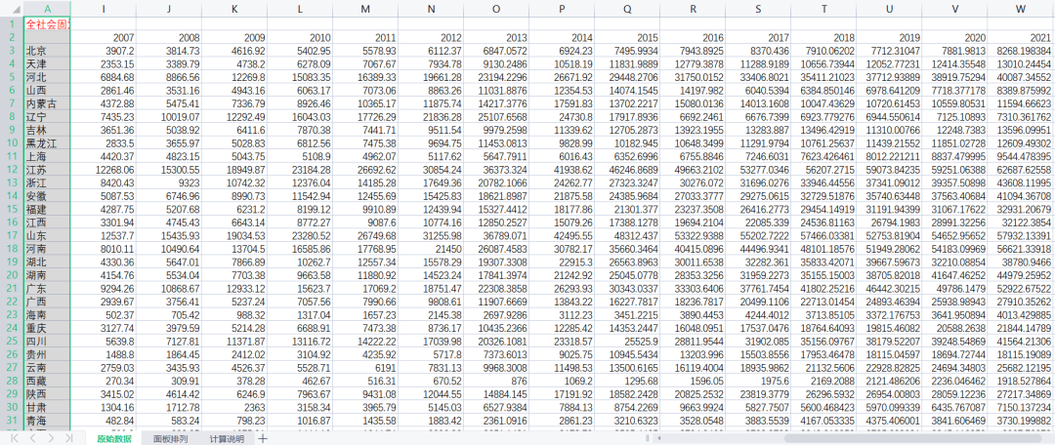The image size is (1055, 445).
Task: Click cell value 1975.6 for 西藏
Action: (758, 381)
